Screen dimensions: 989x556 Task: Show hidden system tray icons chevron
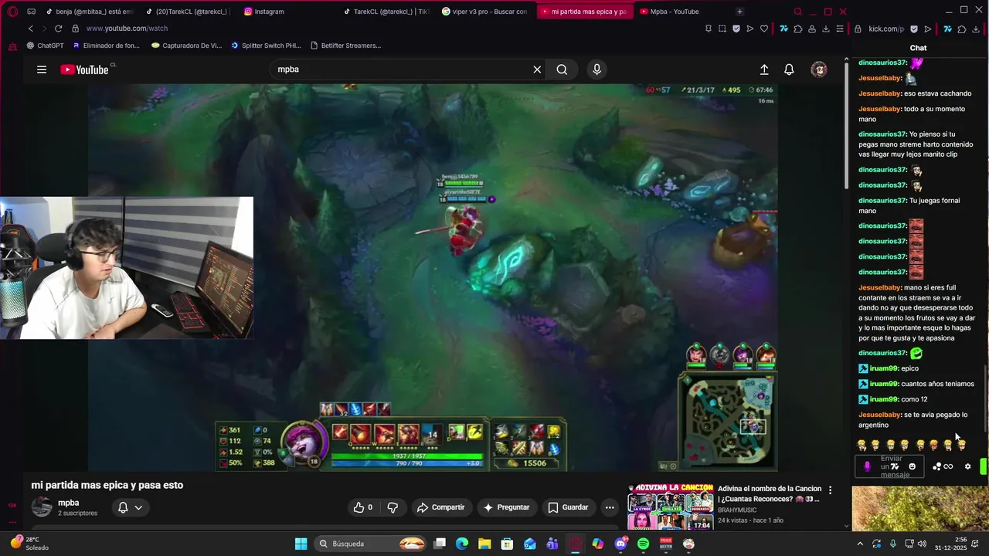coord(858,544)
